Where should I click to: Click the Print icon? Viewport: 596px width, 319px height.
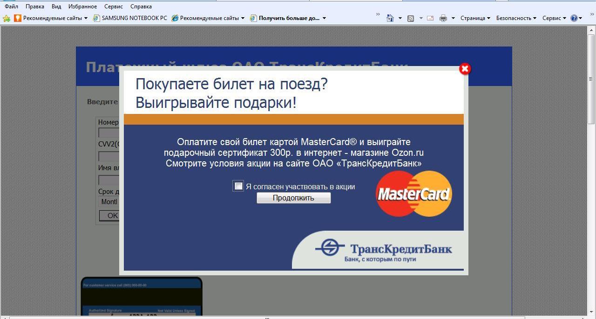pos(443,18)
